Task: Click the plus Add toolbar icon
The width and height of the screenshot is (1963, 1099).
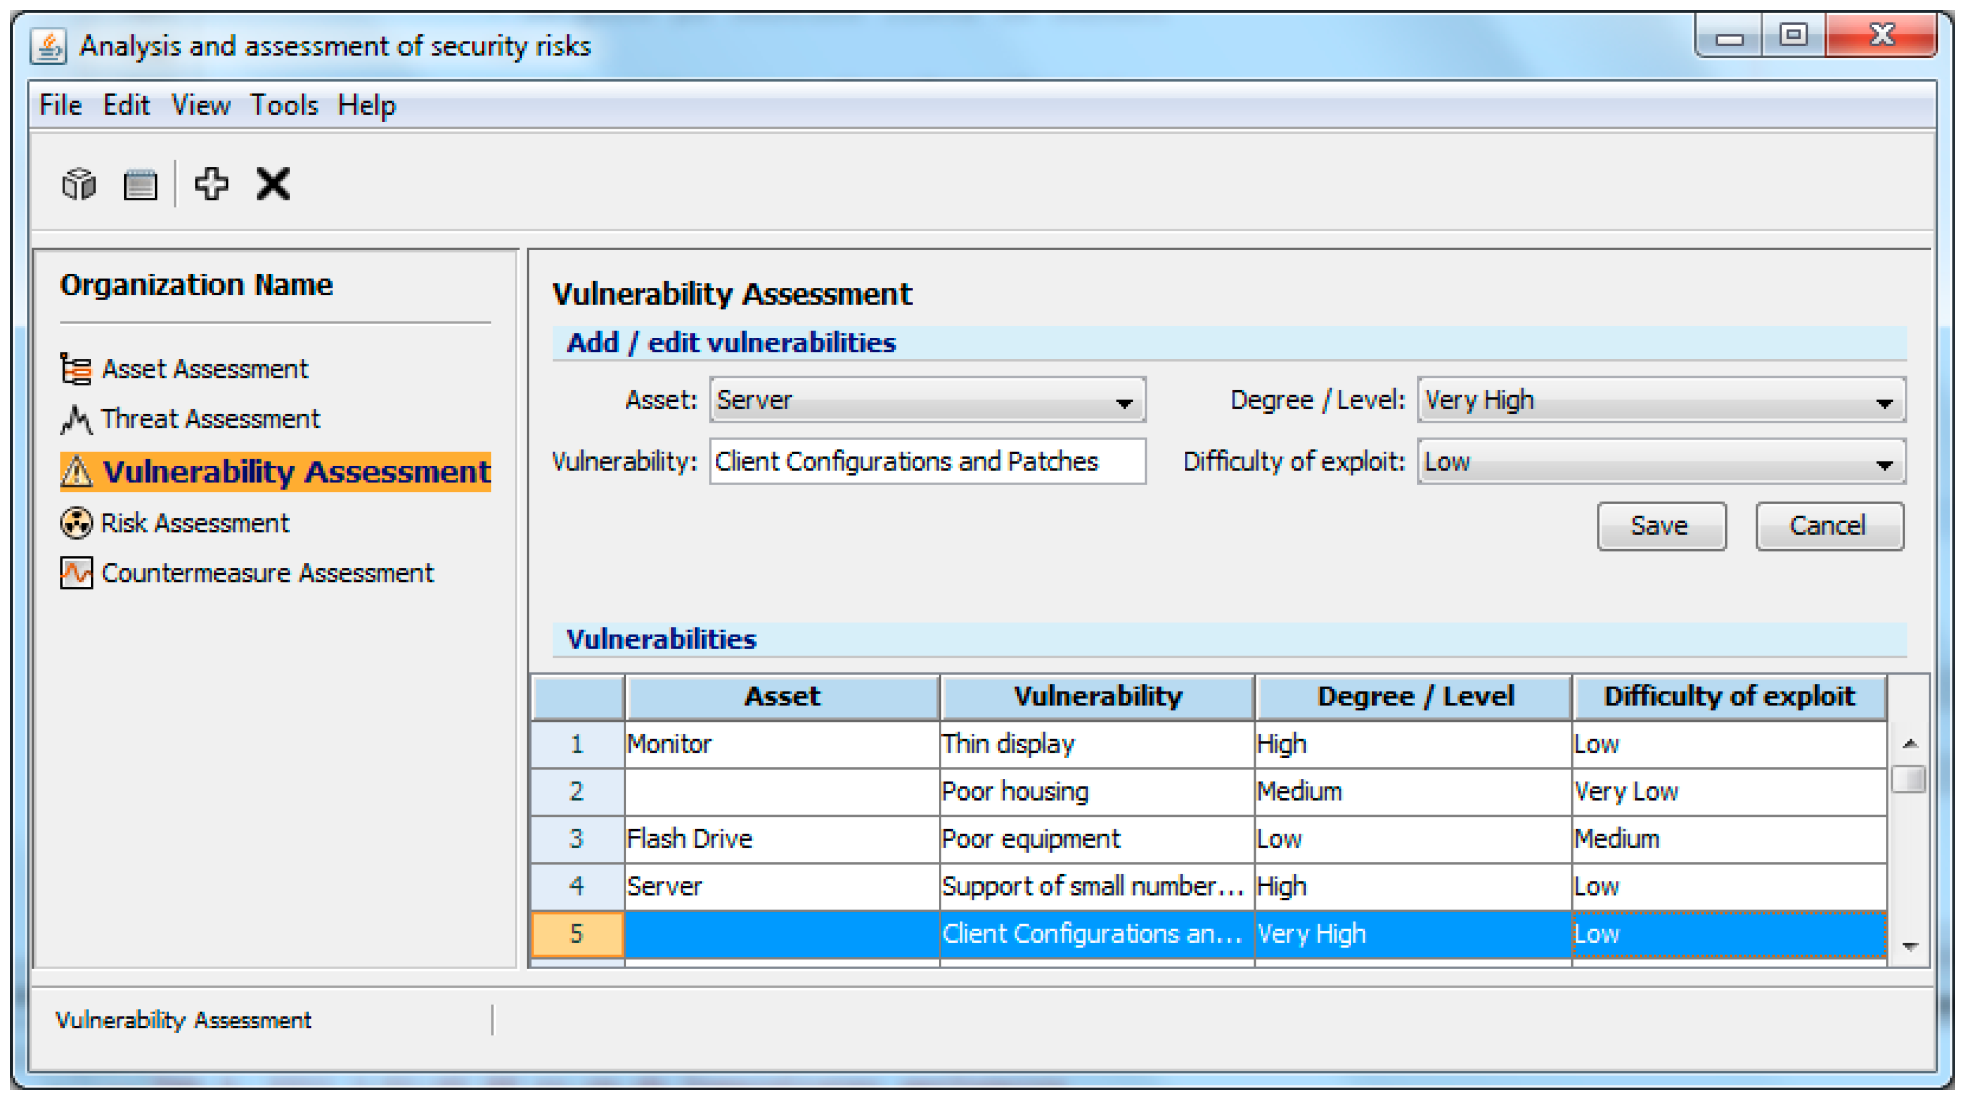Action: pyautogui.click(x=211, y=184)
